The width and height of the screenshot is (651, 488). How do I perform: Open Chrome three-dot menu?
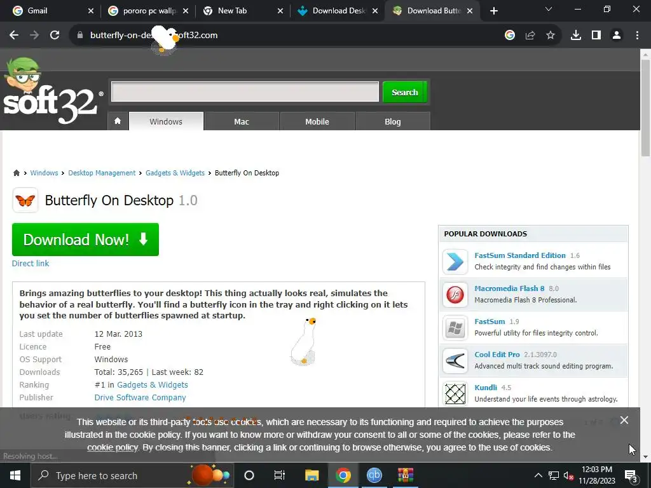click(x=637, y=36)
